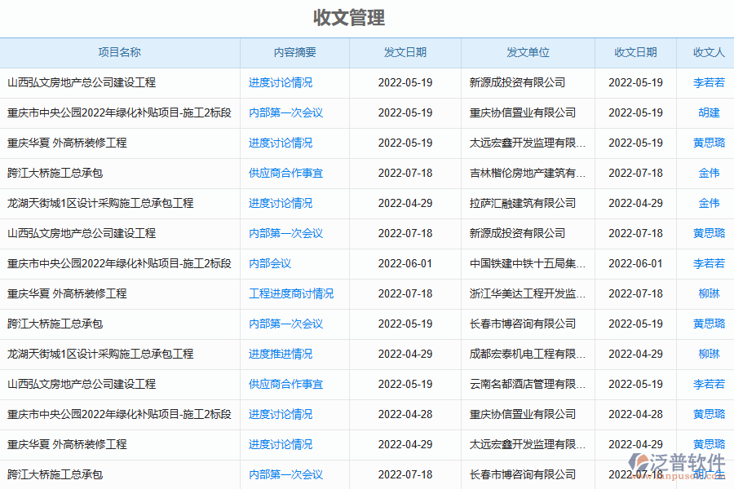Screen dimensions: 734x489
Task: Click the 收文人 column header
Action: click(708, 52)
